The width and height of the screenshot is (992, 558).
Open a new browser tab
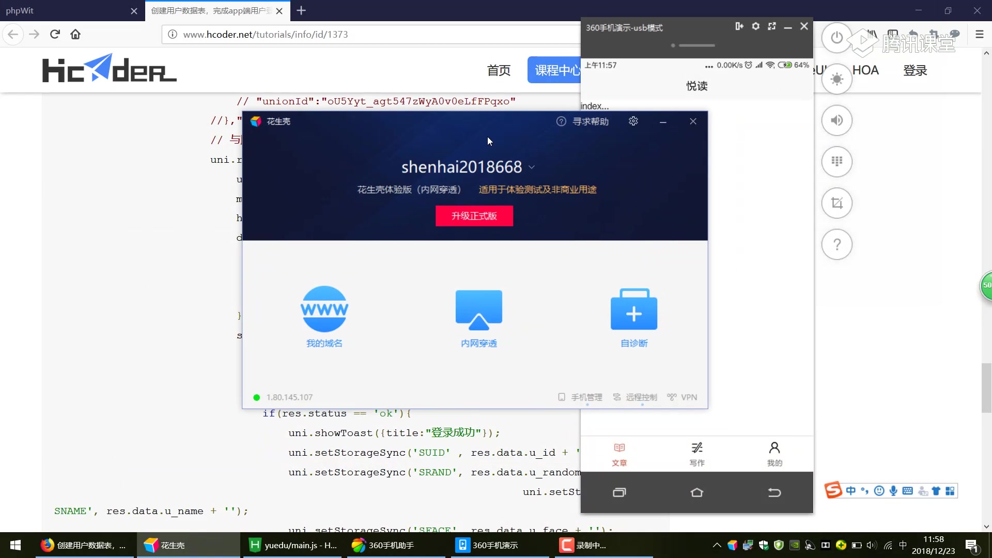pyautogui.click(x=301, y=10)
